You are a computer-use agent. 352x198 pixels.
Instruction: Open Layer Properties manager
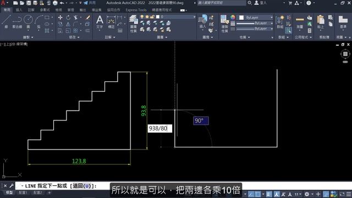pos(133,23)
